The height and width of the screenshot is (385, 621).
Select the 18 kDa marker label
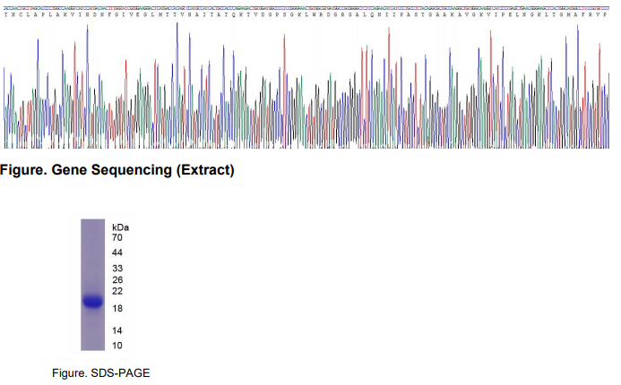(x=117, y=308)
